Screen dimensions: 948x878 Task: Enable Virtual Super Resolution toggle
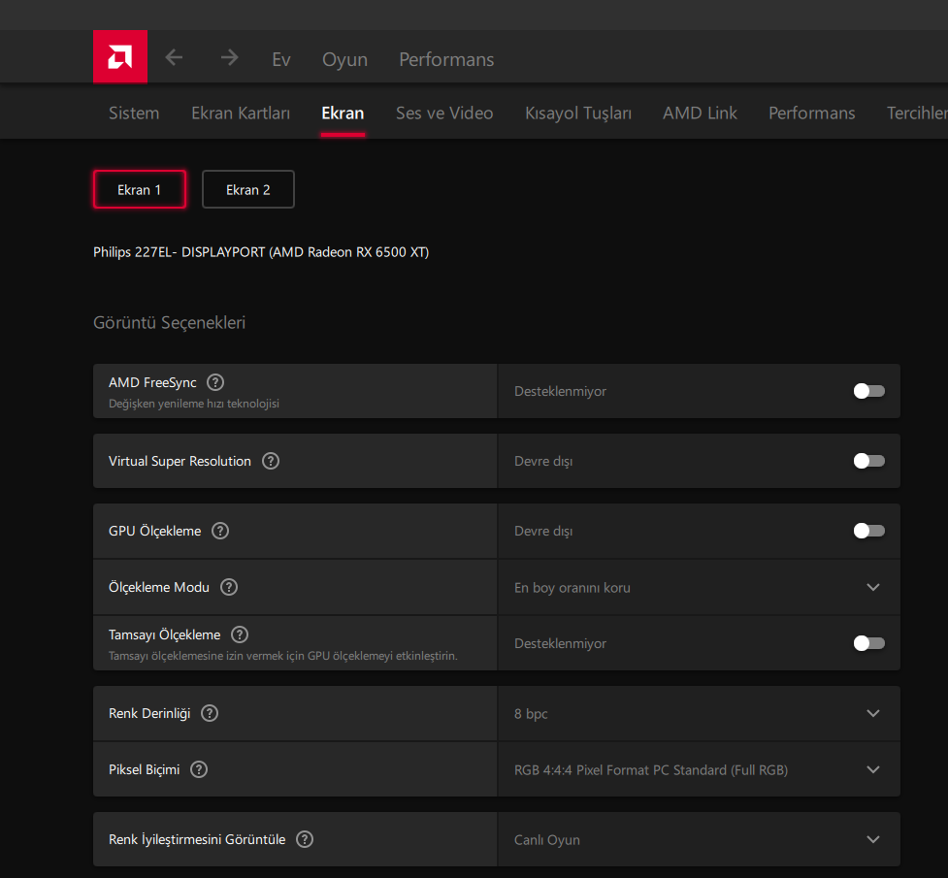tap(868, 461)
